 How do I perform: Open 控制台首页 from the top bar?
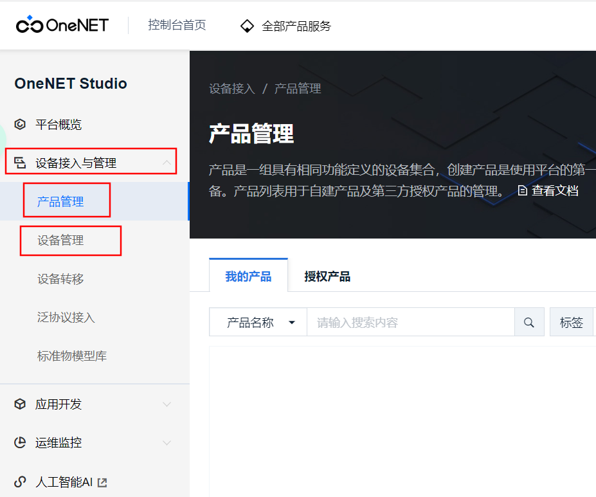point(177,25)
